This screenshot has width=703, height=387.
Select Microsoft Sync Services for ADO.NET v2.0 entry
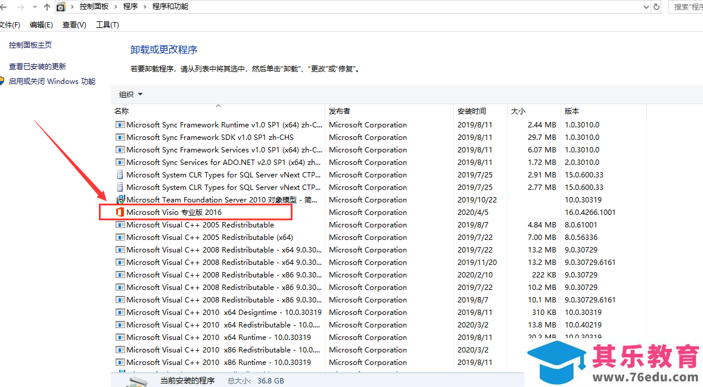tap(223, 162)
